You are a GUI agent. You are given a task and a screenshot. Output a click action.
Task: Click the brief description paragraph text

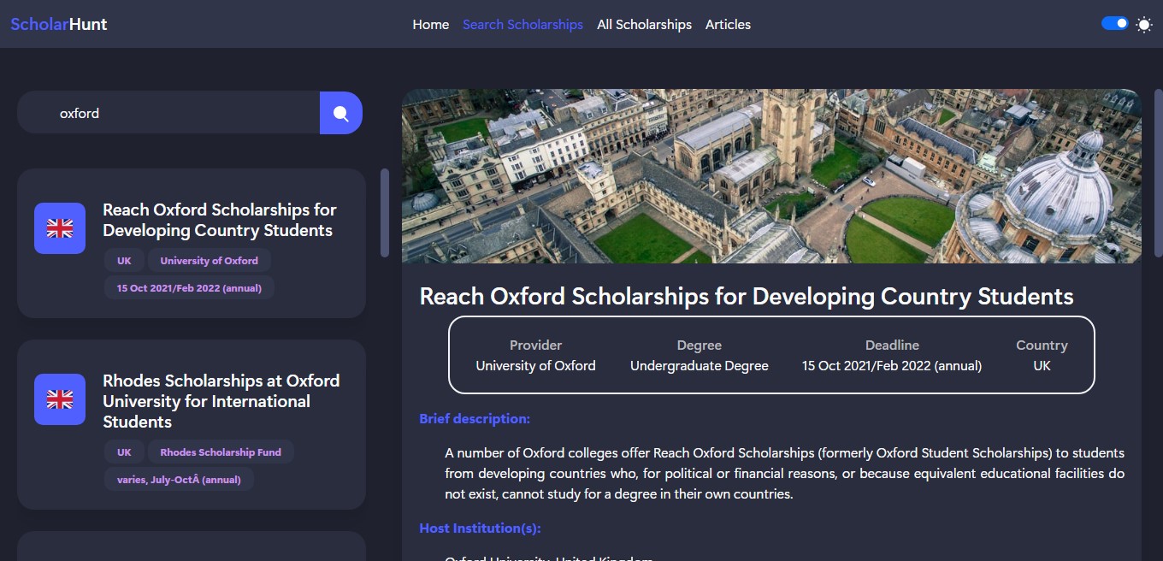(x=784, y=474)
